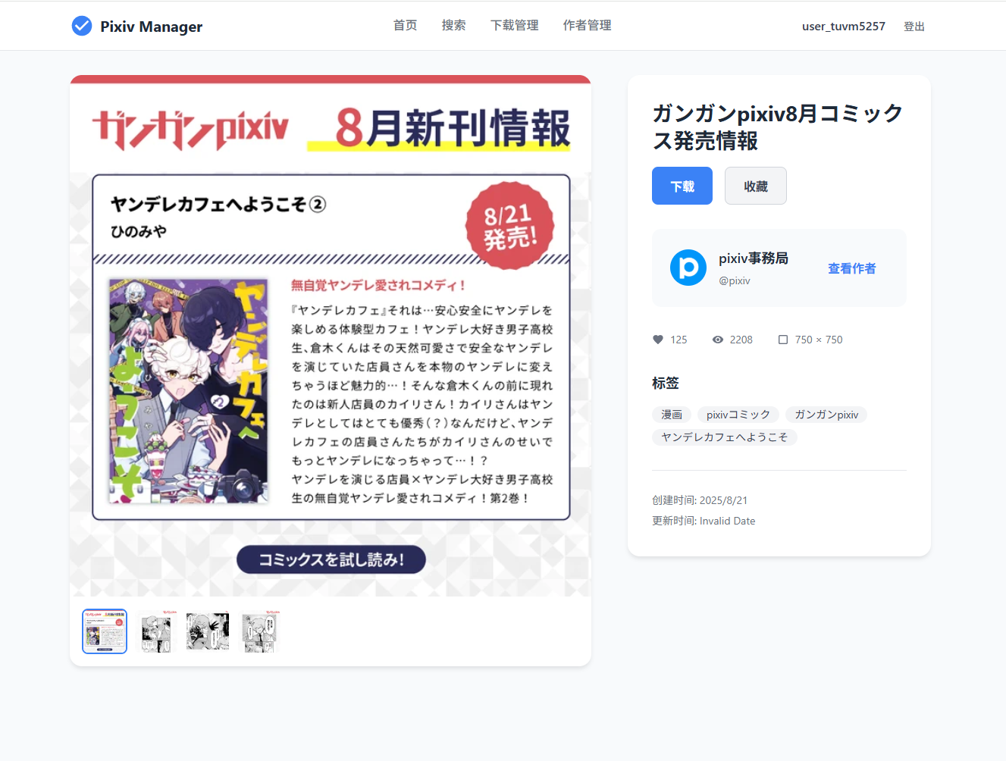Click the artwork title ガンガンpixiv8月コミックス発売情報

pos(778,127)
